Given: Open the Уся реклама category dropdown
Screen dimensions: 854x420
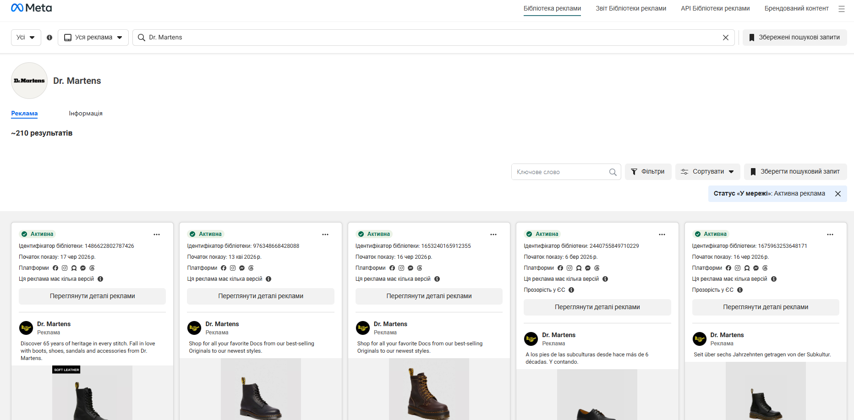Looking at the screenshot, I should coord(93,38).
